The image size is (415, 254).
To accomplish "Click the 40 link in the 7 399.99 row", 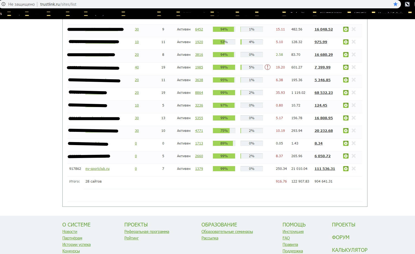I will (x=137, y=67).
